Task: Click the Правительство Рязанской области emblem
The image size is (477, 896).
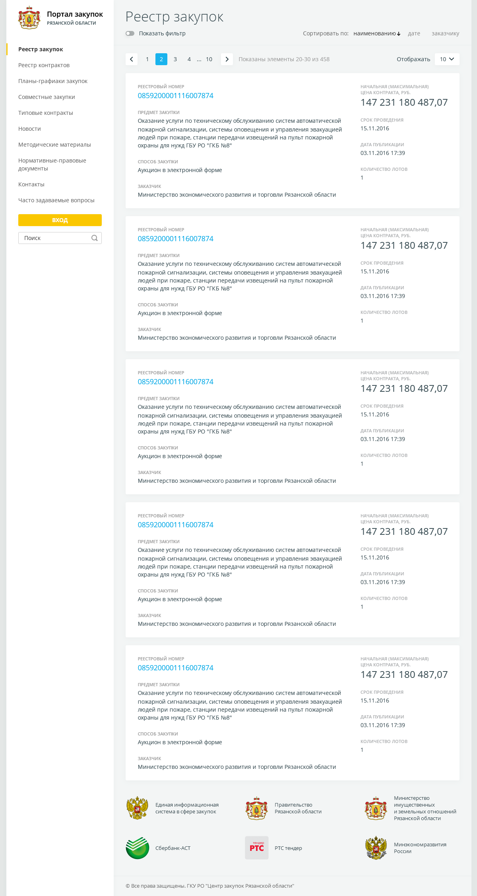Action: pos(257,808)
